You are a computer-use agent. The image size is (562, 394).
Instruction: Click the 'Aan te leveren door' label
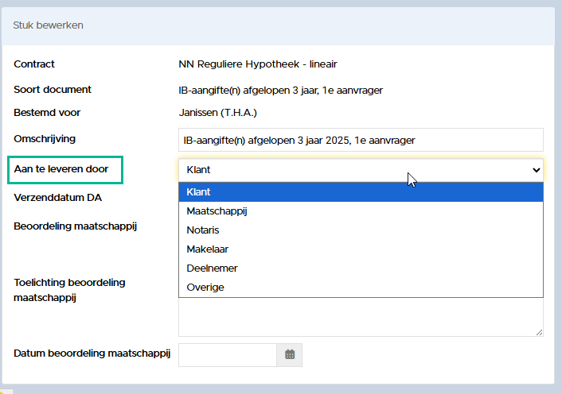click(x=61, y=168)
